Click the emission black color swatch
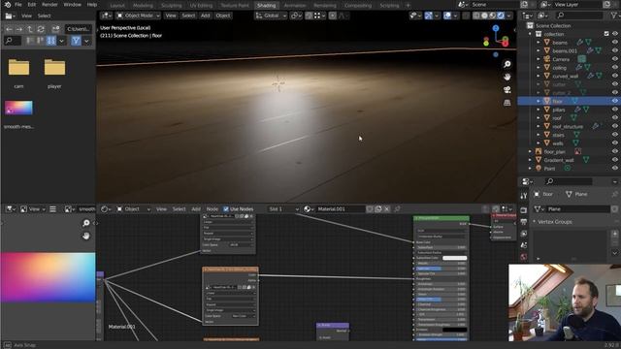 point(454,330)
